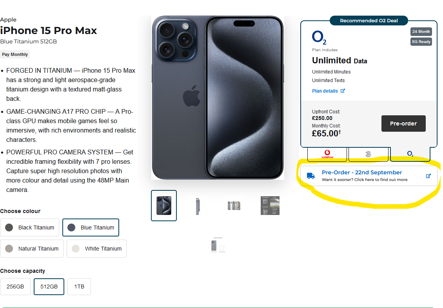Click the Pre-order button
The width and height of the screenshot is (443, 308).
point(403,124)
